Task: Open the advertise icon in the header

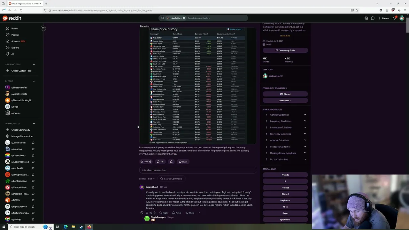Action: (x=366, y=18)
